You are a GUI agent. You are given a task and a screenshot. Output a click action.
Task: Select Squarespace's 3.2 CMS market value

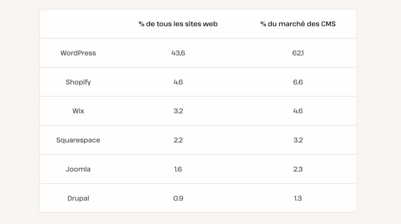(298, 140)
